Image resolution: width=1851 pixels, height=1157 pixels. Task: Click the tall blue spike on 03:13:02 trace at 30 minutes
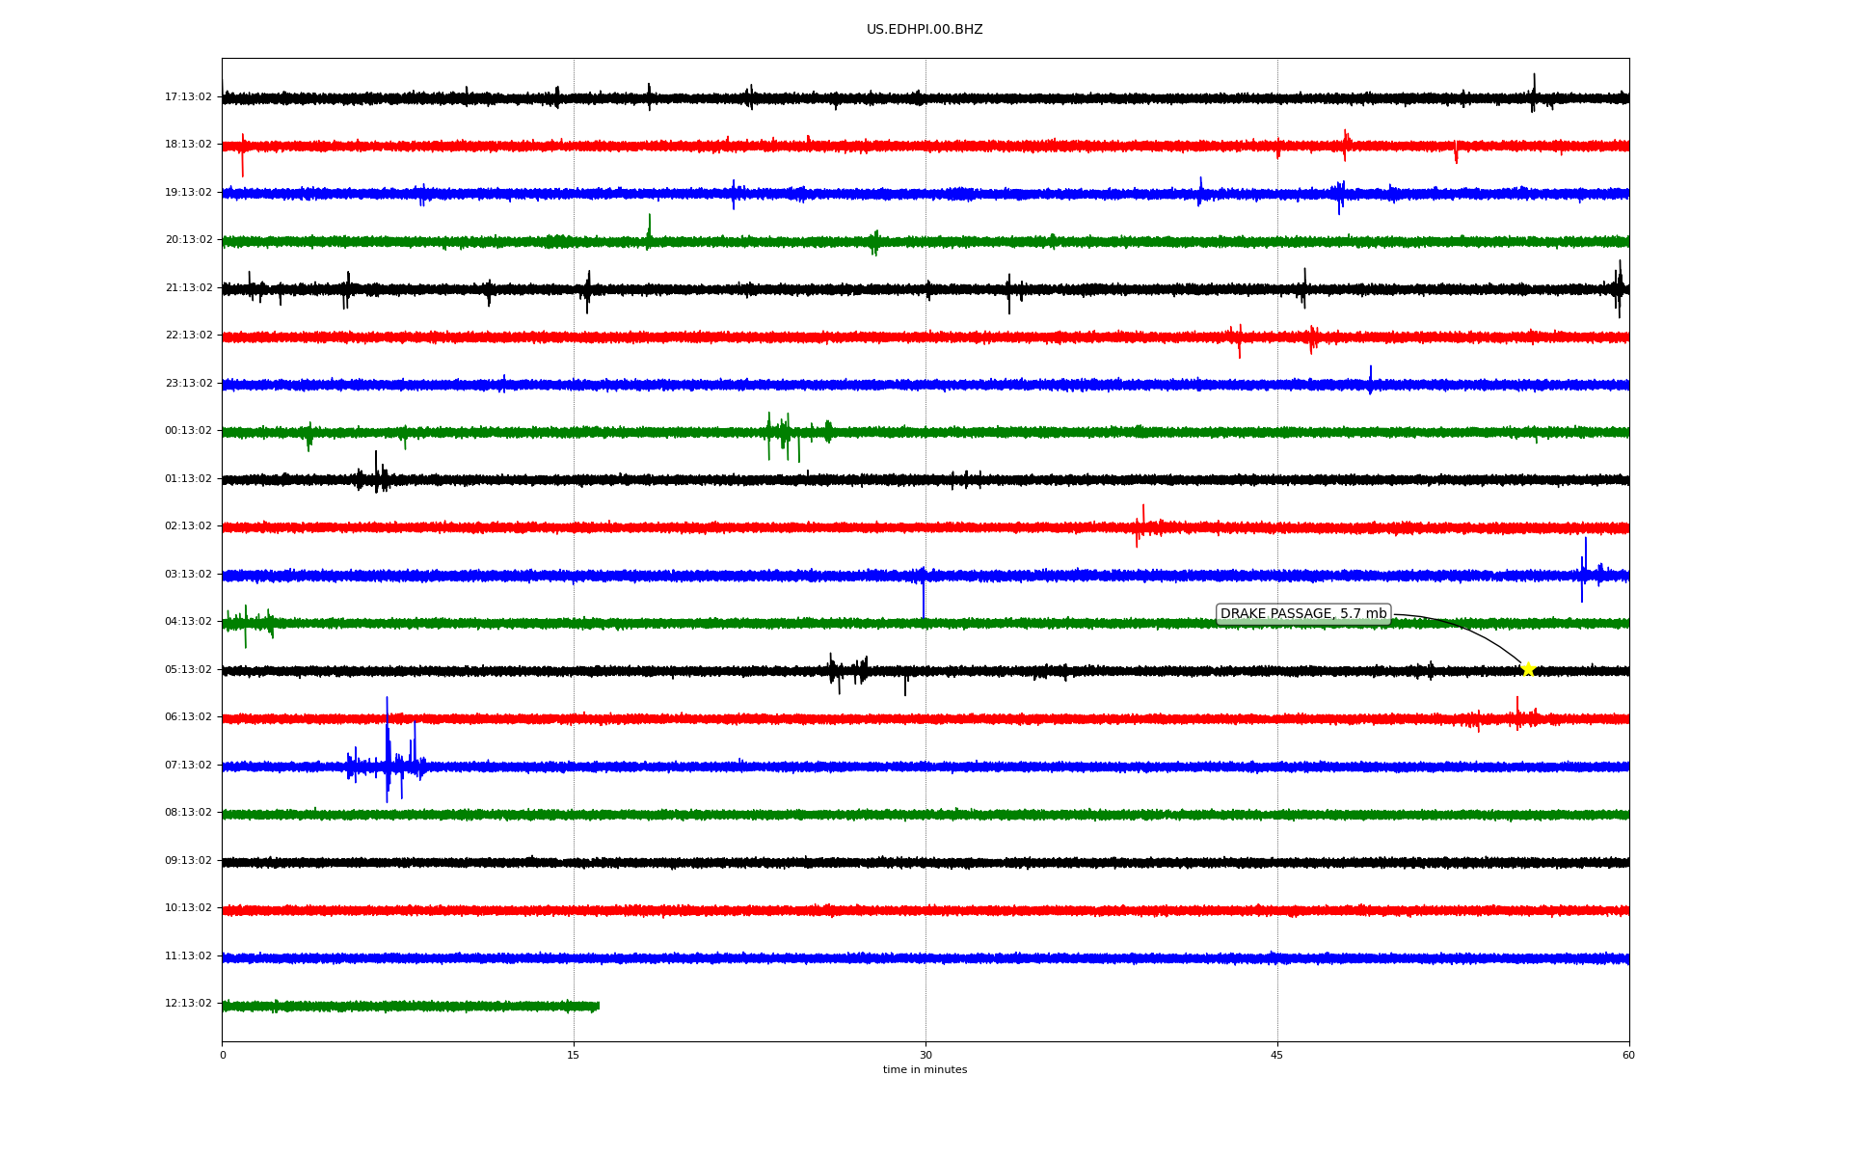coord(924,593)
